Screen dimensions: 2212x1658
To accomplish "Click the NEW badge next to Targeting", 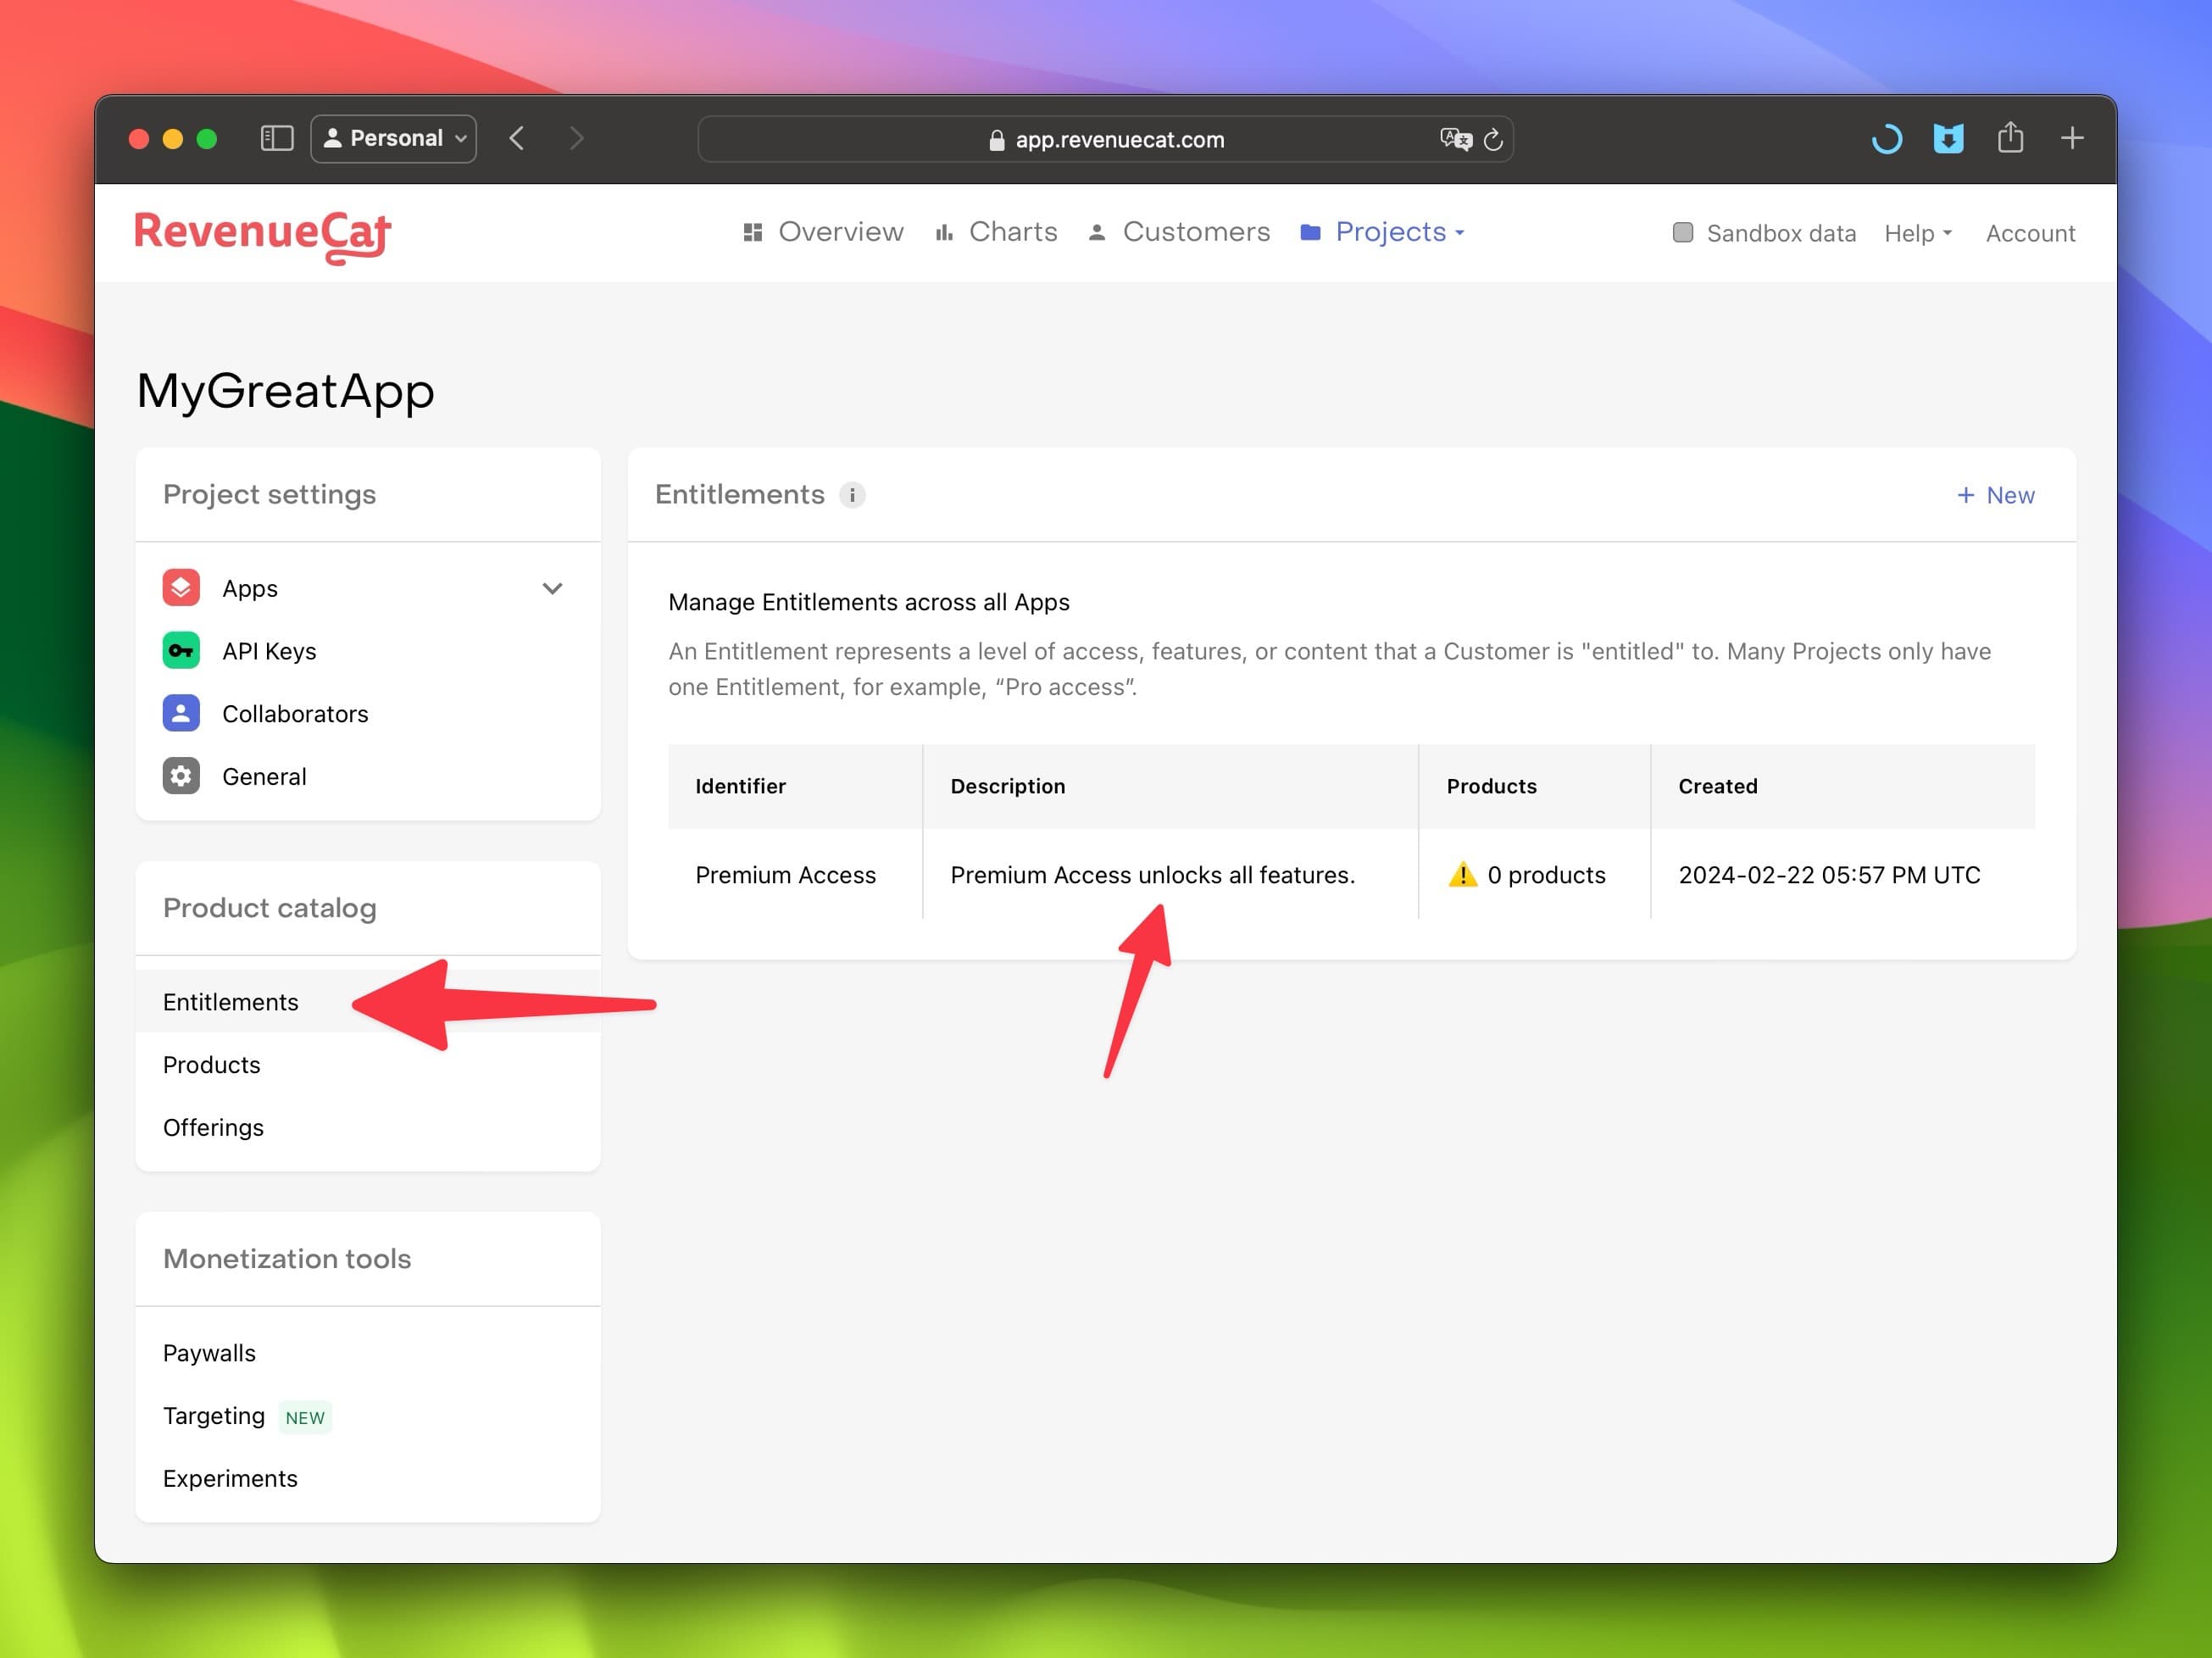I will tap(305, 1417).
